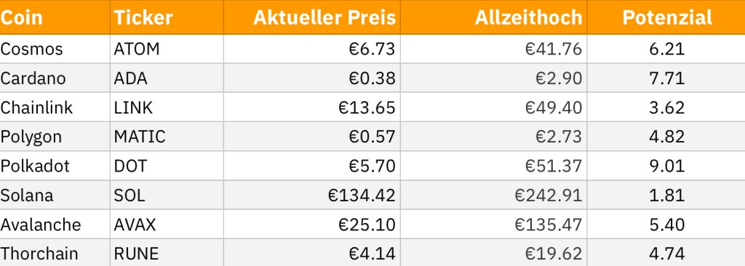Select the Cardano price €0.38 cell
Viewport: 745px width, 266px height.
pos(311,78)
